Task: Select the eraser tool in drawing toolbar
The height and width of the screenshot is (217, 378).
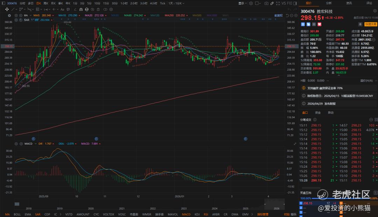Action: tap(75, 9)
